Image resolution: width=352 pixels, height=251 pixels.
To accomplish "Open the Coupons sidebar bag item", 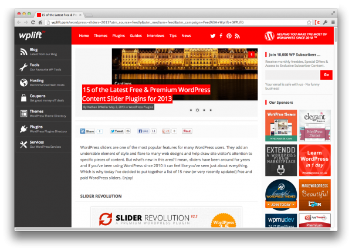I will [43, 98].
